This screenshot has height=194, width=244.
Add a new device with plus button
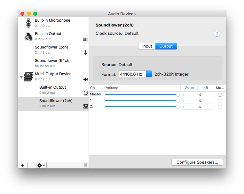point(22,165)
